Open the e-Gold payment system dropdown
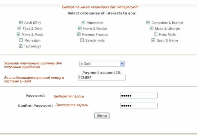 102,64
